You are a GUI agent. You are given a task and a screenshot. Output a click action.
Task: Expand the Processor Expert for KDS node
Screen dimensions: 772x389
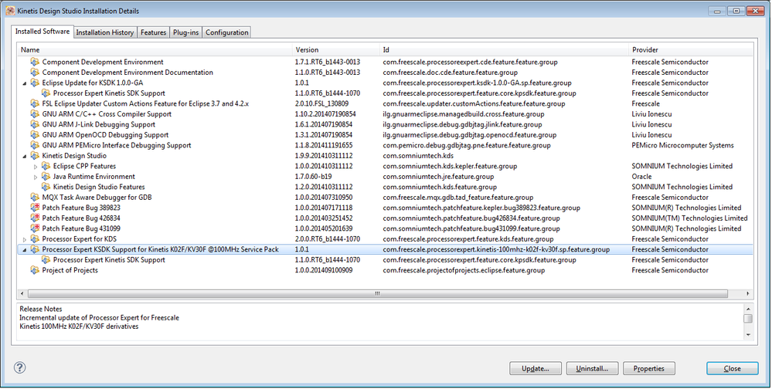(x=24, y=239)
